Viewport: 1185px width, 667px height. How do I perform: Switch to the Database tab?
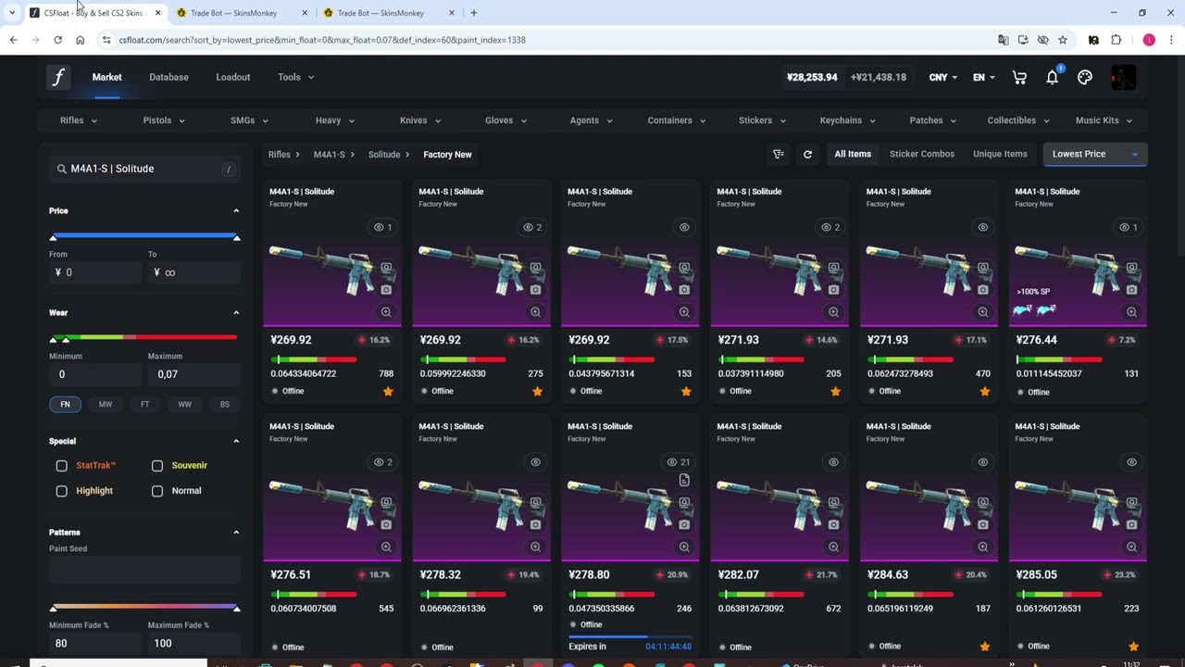click(x=168, y=77)
